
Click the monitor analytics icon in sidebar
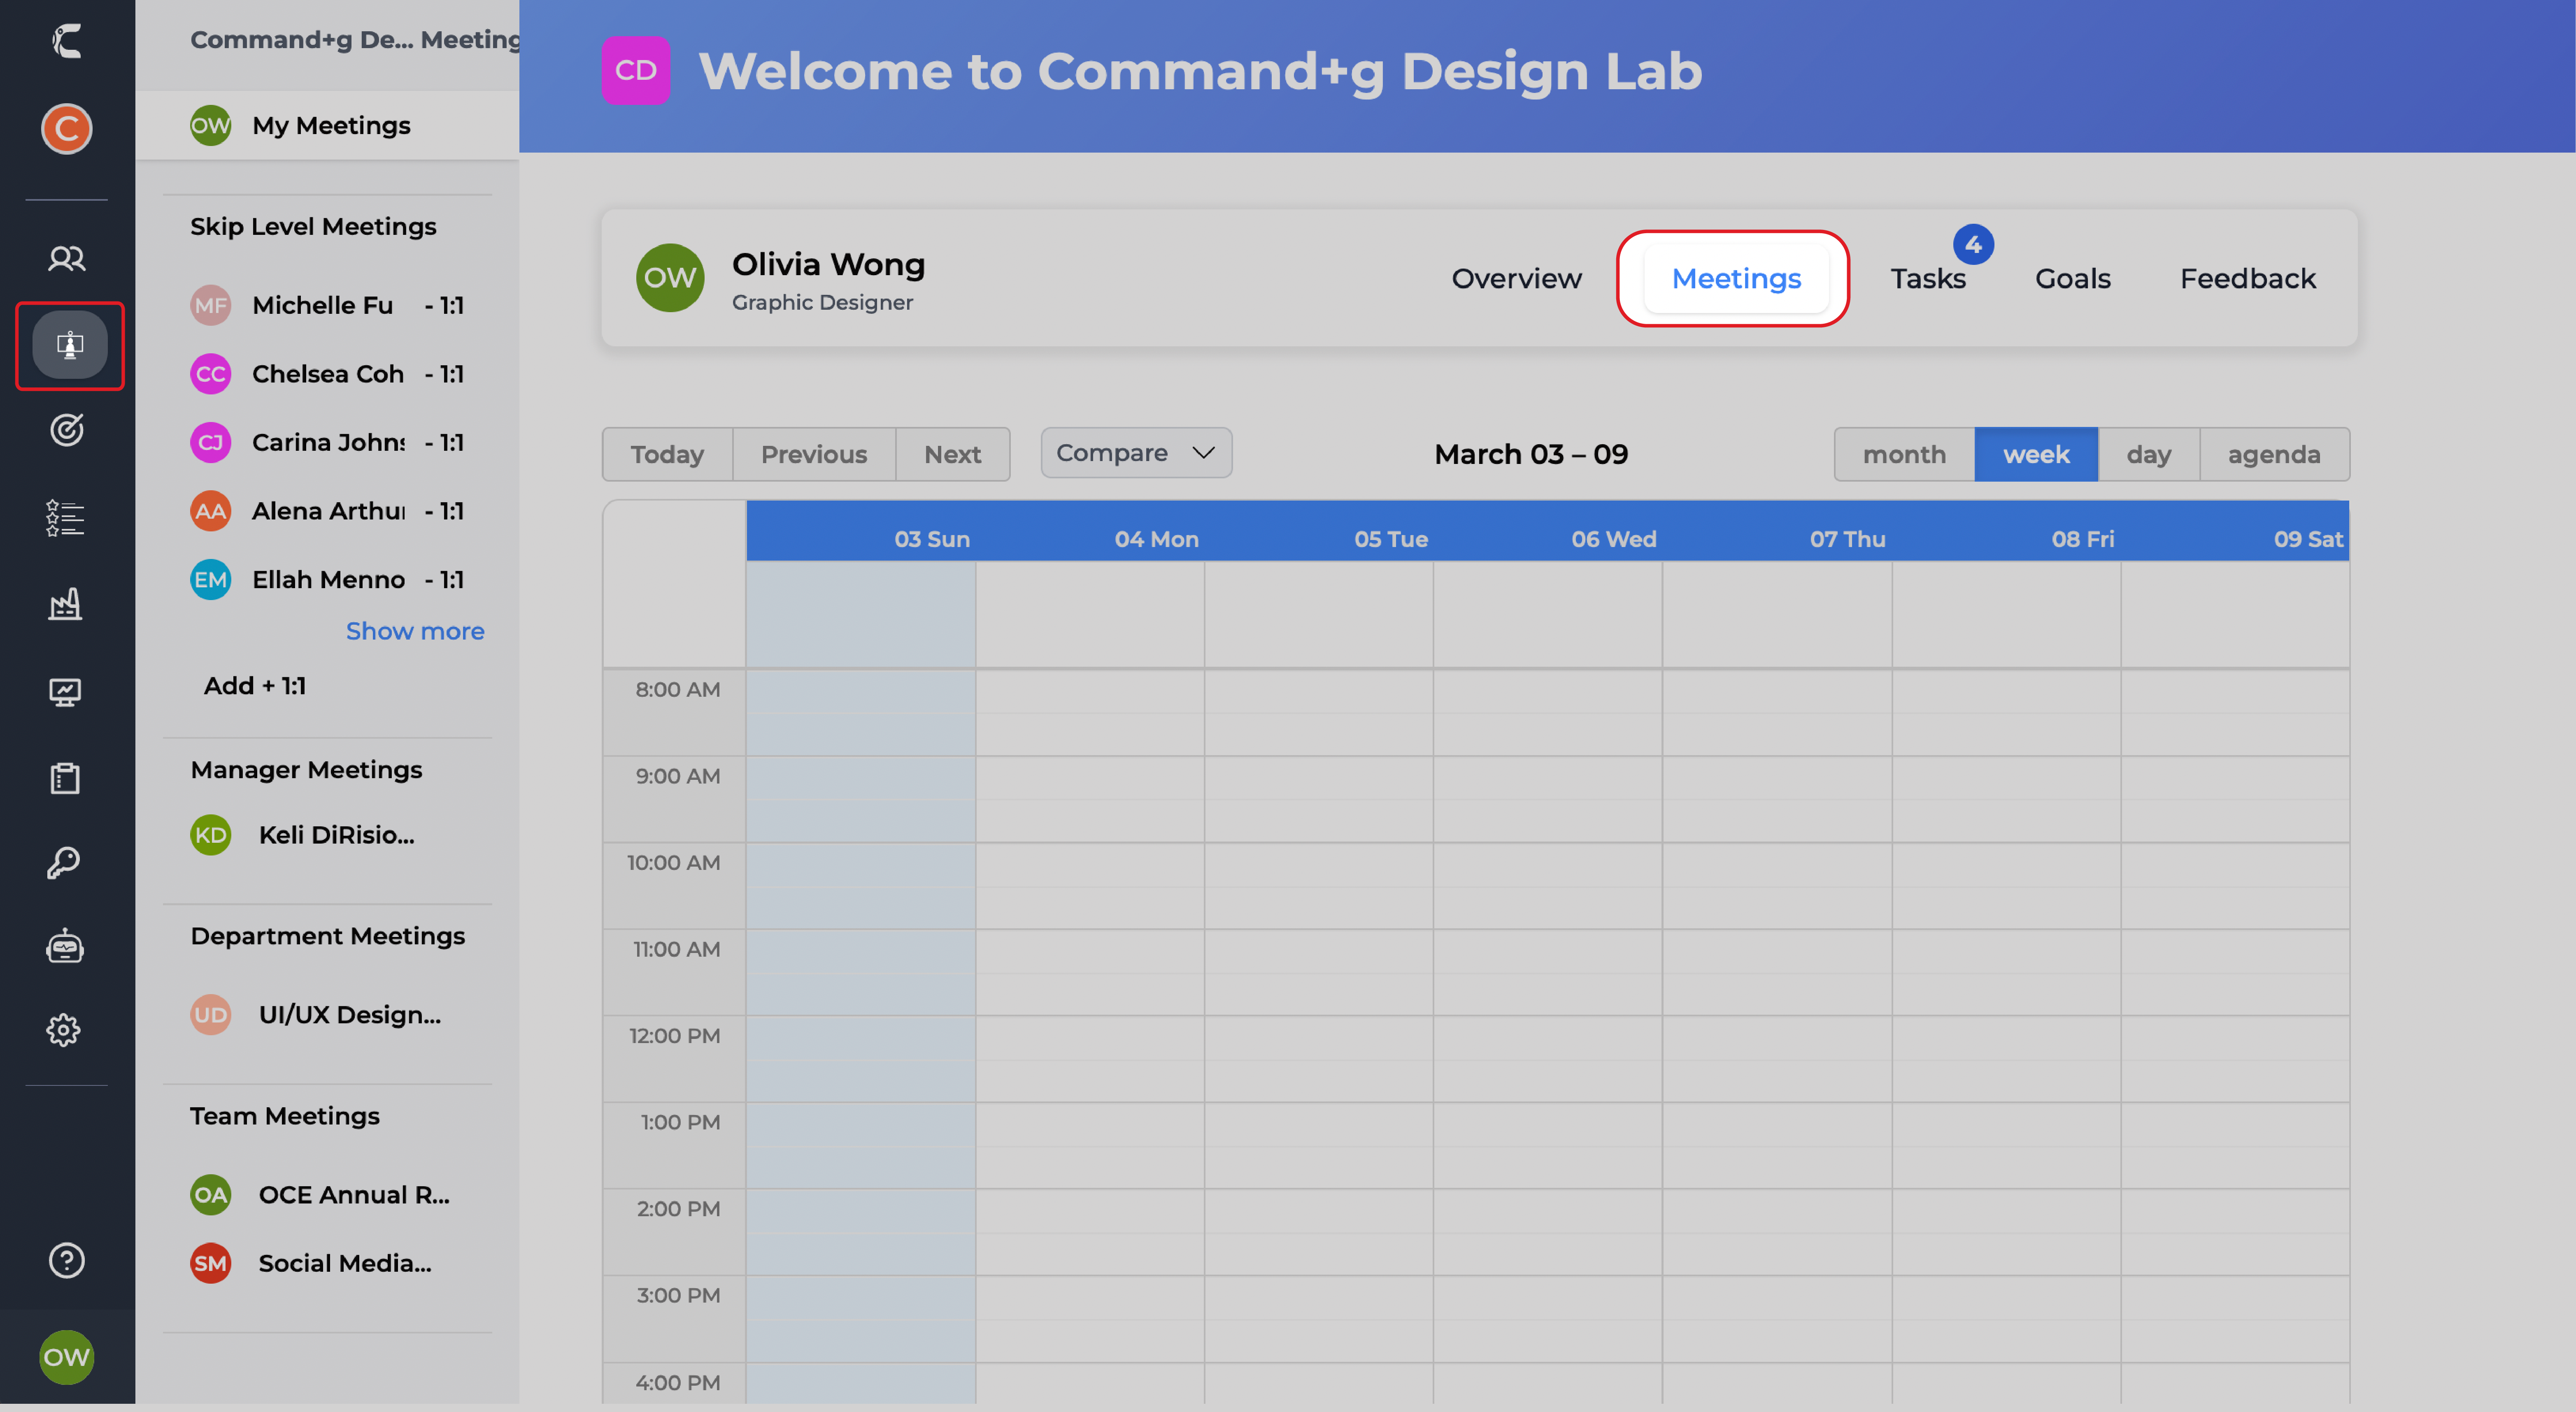66,691
